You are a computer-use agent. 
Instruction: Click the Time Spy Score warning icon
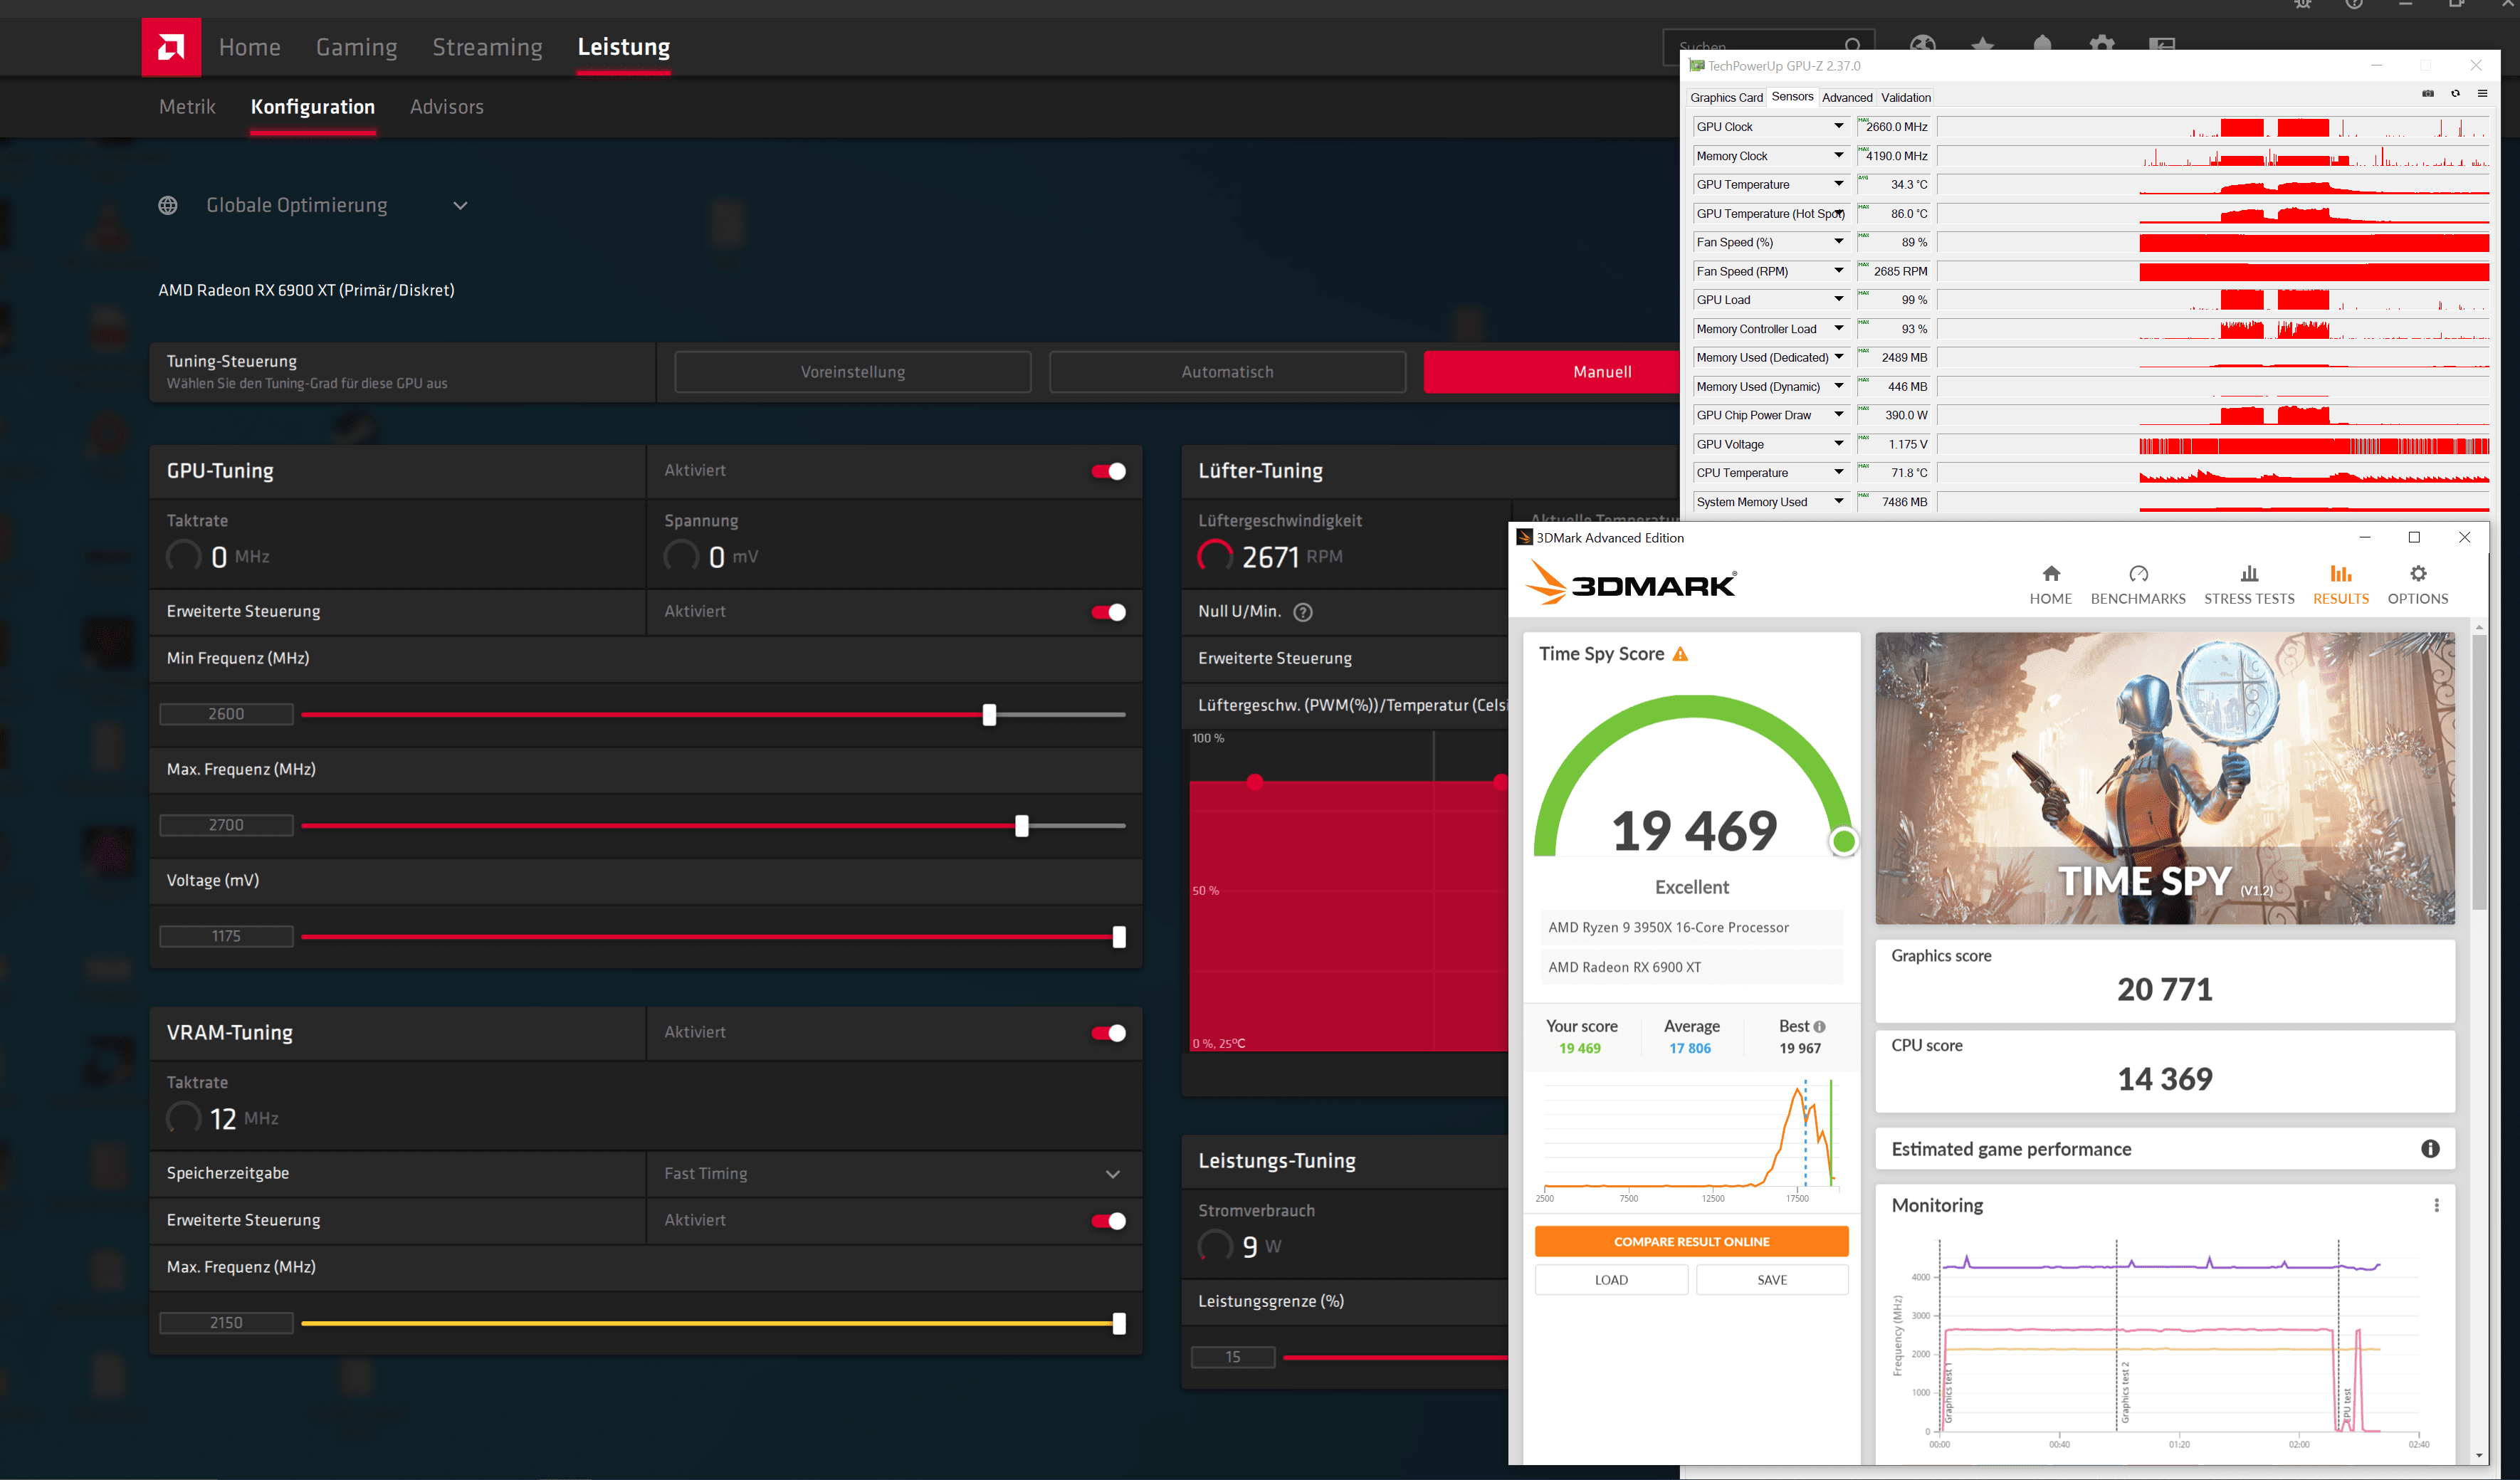click(1680, 654)
